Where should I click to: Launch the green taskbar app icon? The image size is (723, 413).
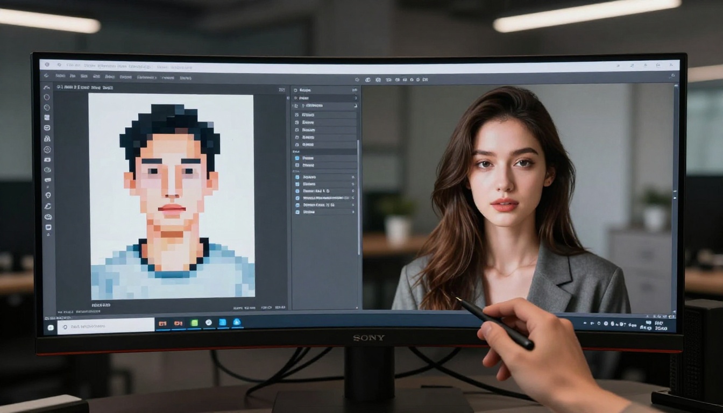click(x=194, y=323)
